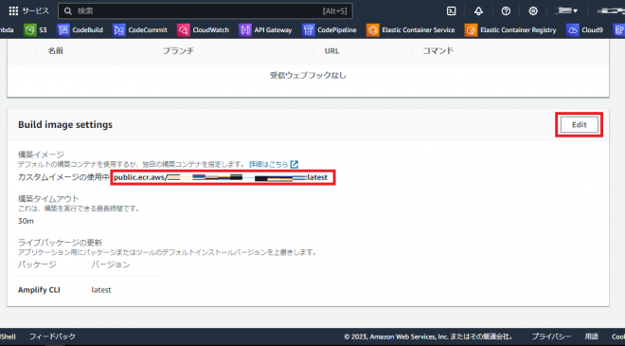This screenshot has width=625, height=346.
Task: Click the URL column header
Action: (331, 51)
